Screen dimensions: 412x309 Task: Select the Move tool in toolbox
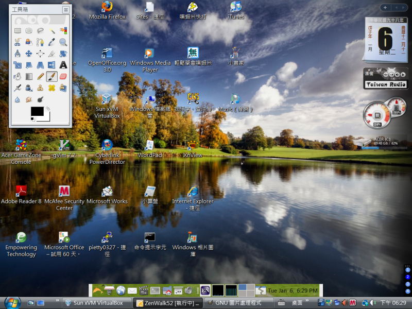tap(29, 54)
